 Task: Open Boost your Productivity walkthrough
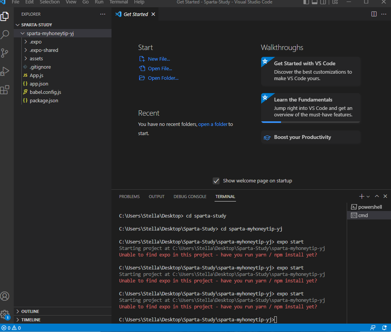pyautogui.click(x=310, y=137)
